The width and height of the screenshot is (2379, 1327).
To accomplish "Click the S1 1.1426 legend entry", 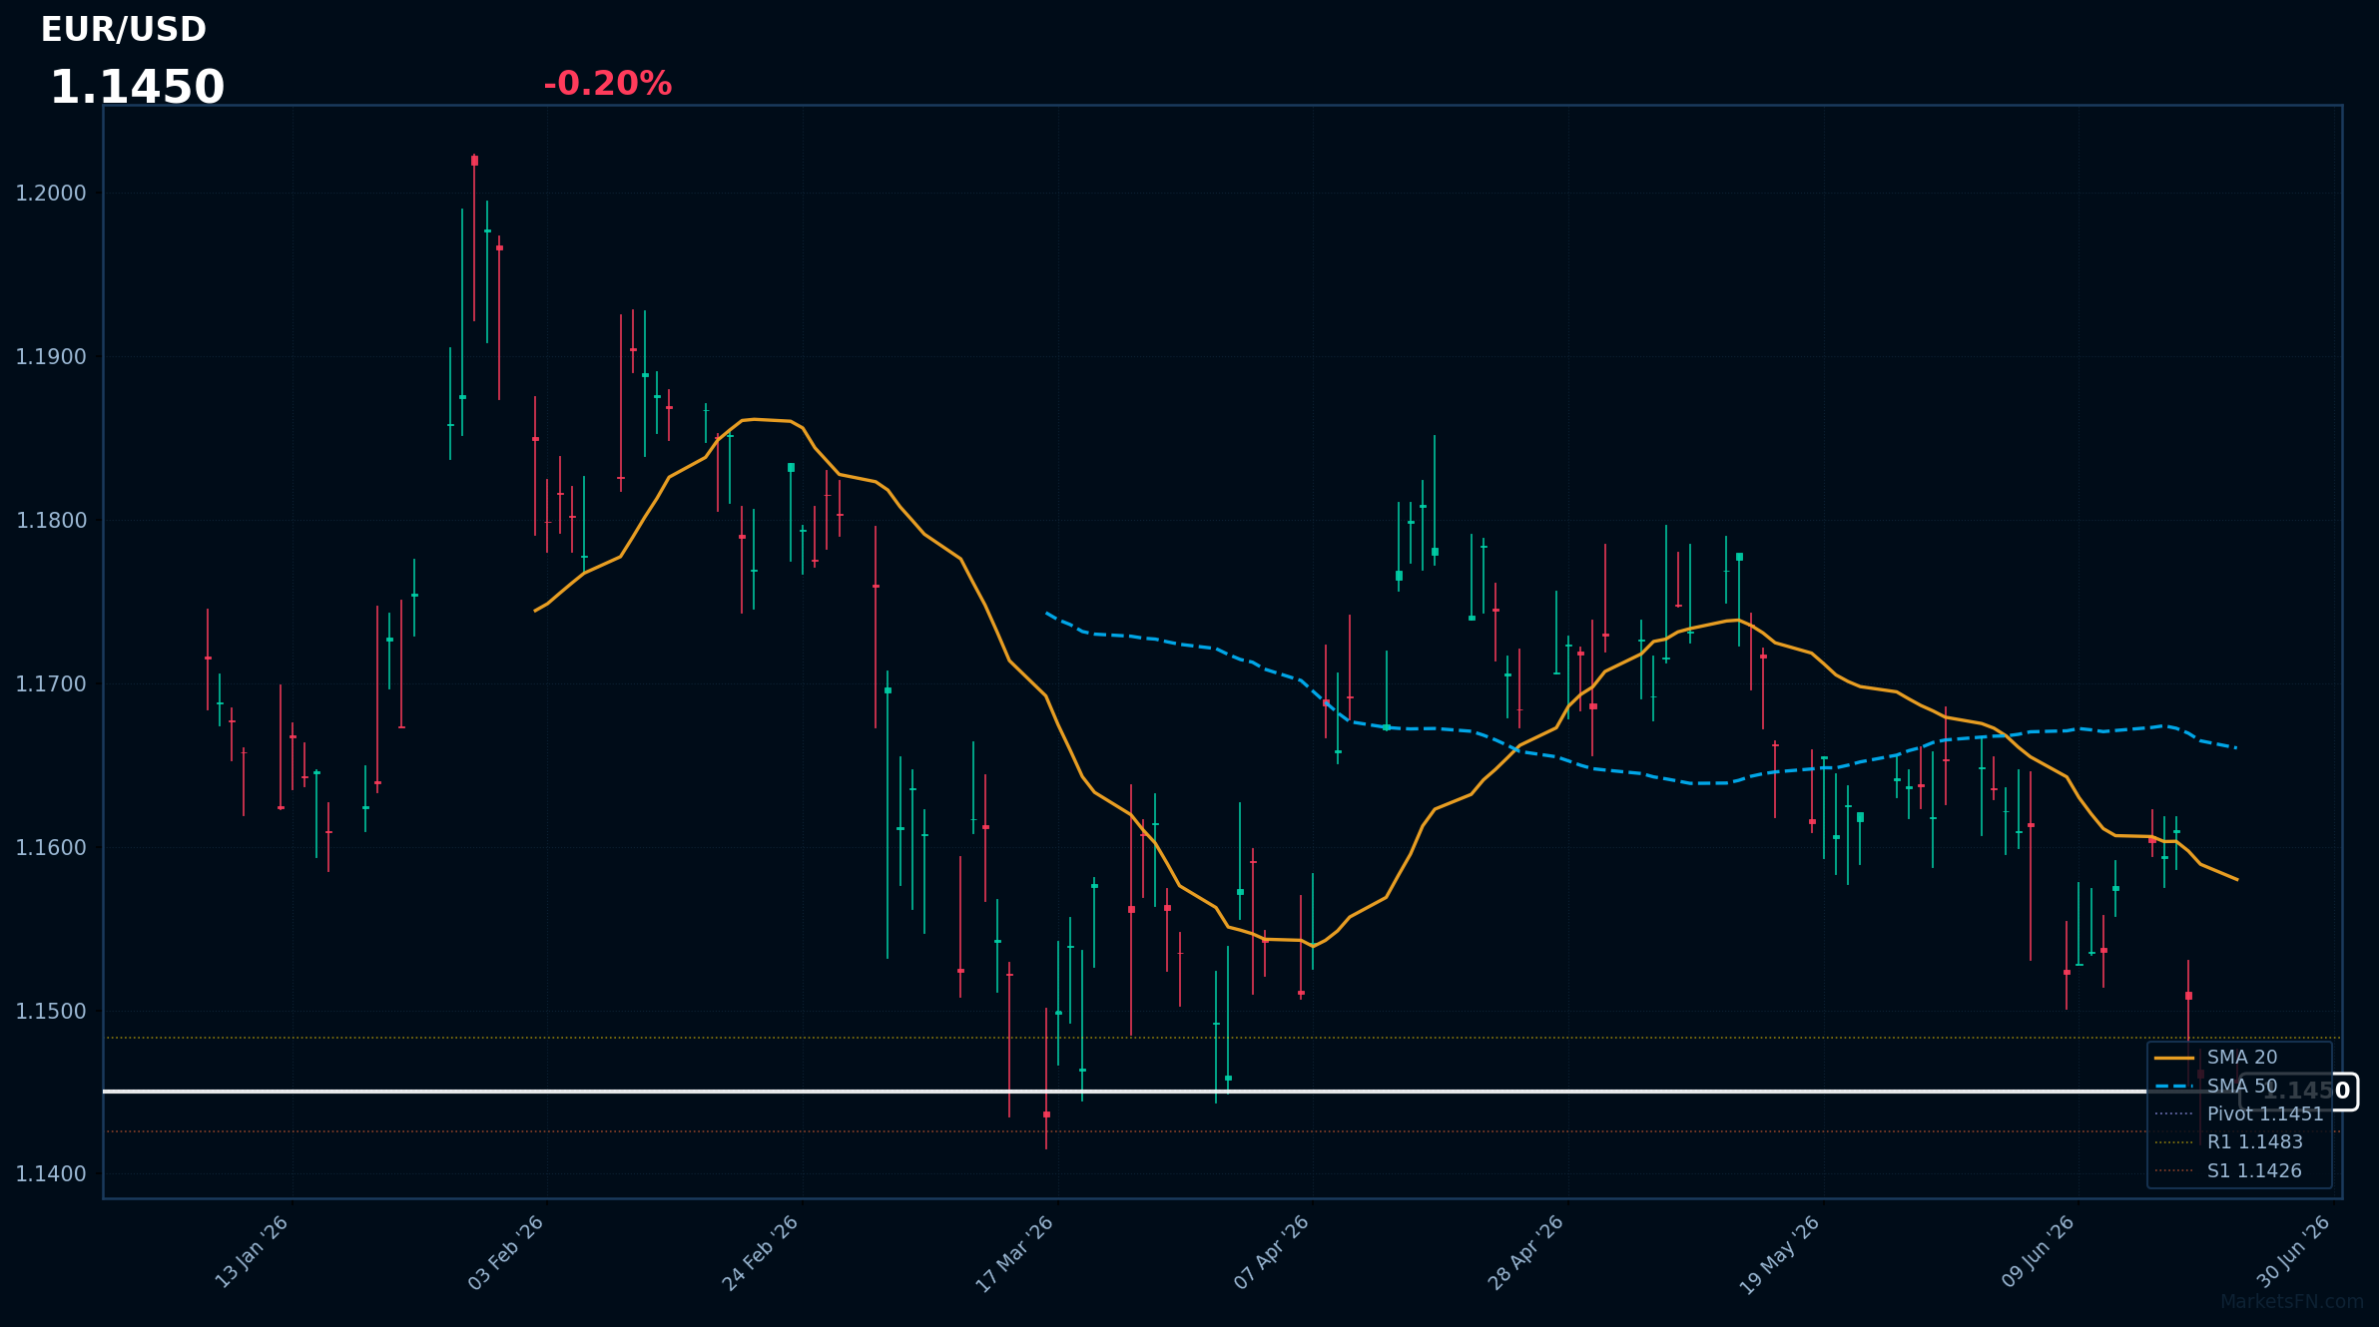I will tap(2228, 1171).
